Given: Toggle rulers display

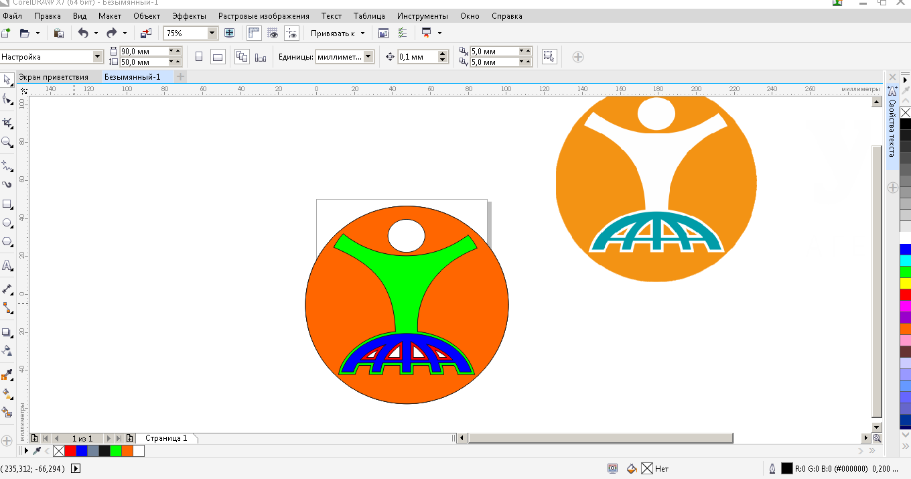Looking at the screenshot, I should (254, 33).
